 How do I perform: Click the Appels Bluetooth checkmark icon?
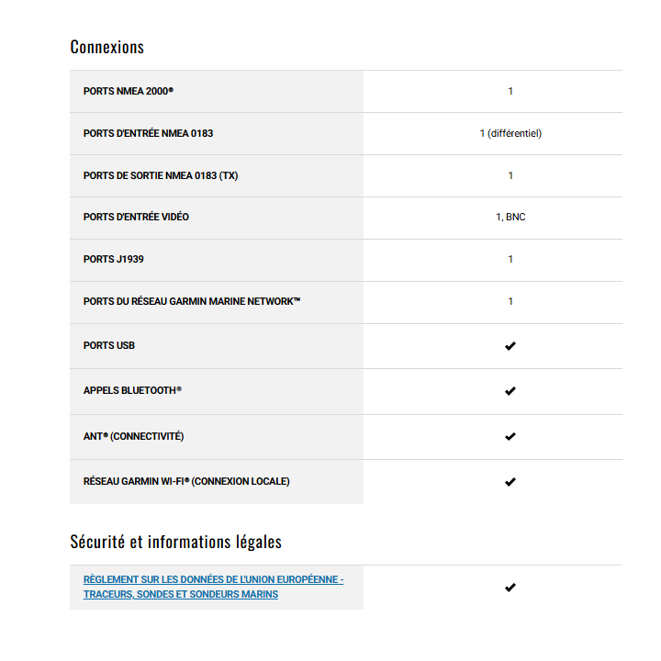point(510,391)
